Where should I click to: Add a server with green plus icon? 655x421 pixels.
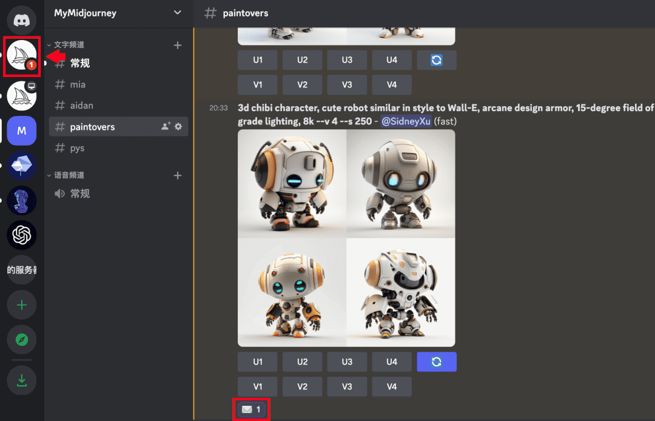(22, 305)
